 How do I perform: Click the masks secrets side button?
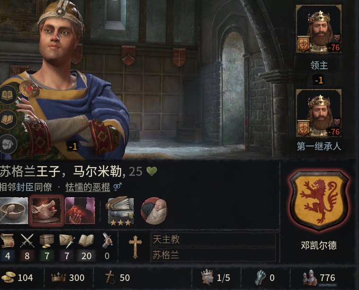(8, 144)
